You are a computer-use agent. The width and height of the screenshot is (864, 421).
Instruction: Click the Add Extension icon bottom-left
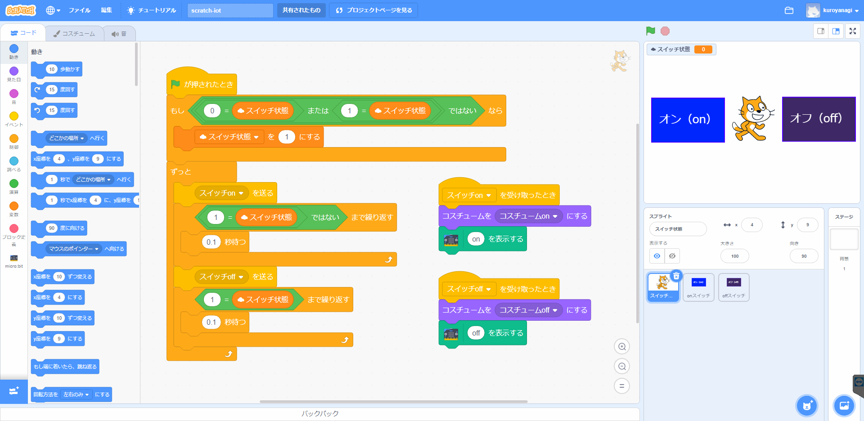[14, 391]
